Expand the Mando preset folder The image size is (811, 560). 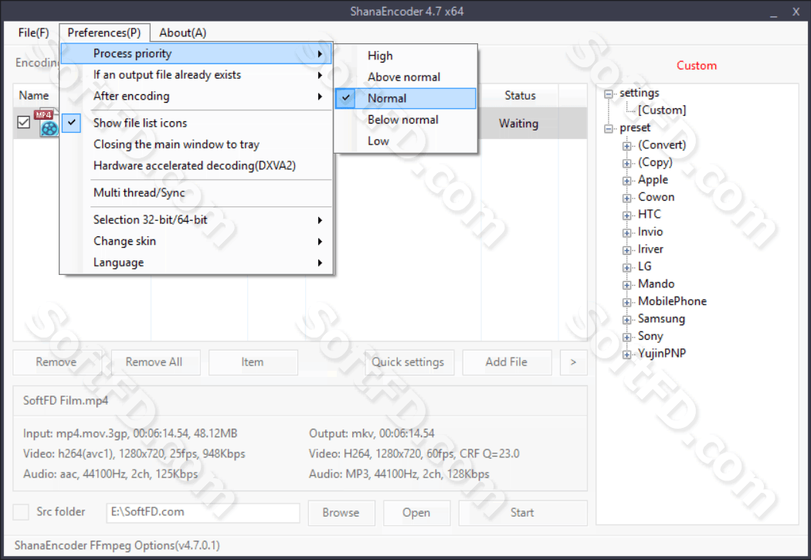[627, 285]
